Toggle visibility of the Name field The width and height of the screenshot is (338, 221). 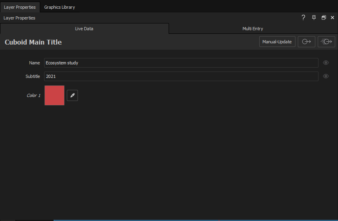(326, 63)
